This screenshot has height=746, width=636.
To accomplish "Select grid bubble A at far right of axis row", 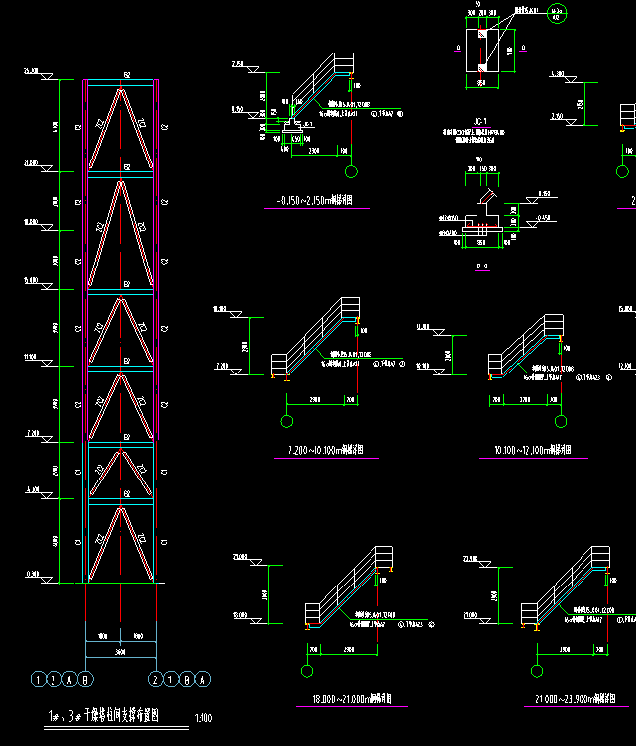I will 205,680.
